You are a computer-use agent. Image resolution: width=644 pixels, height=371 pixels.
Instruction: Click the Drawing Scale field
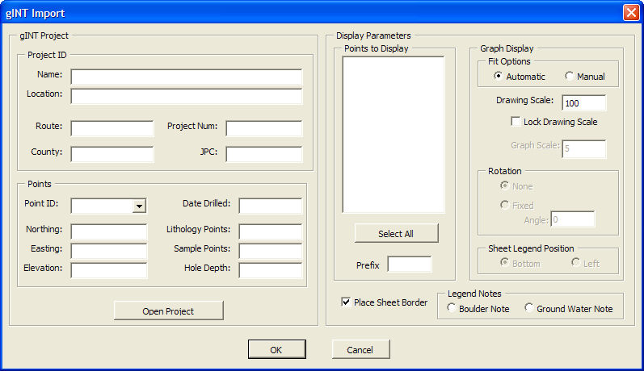(583, 103)
